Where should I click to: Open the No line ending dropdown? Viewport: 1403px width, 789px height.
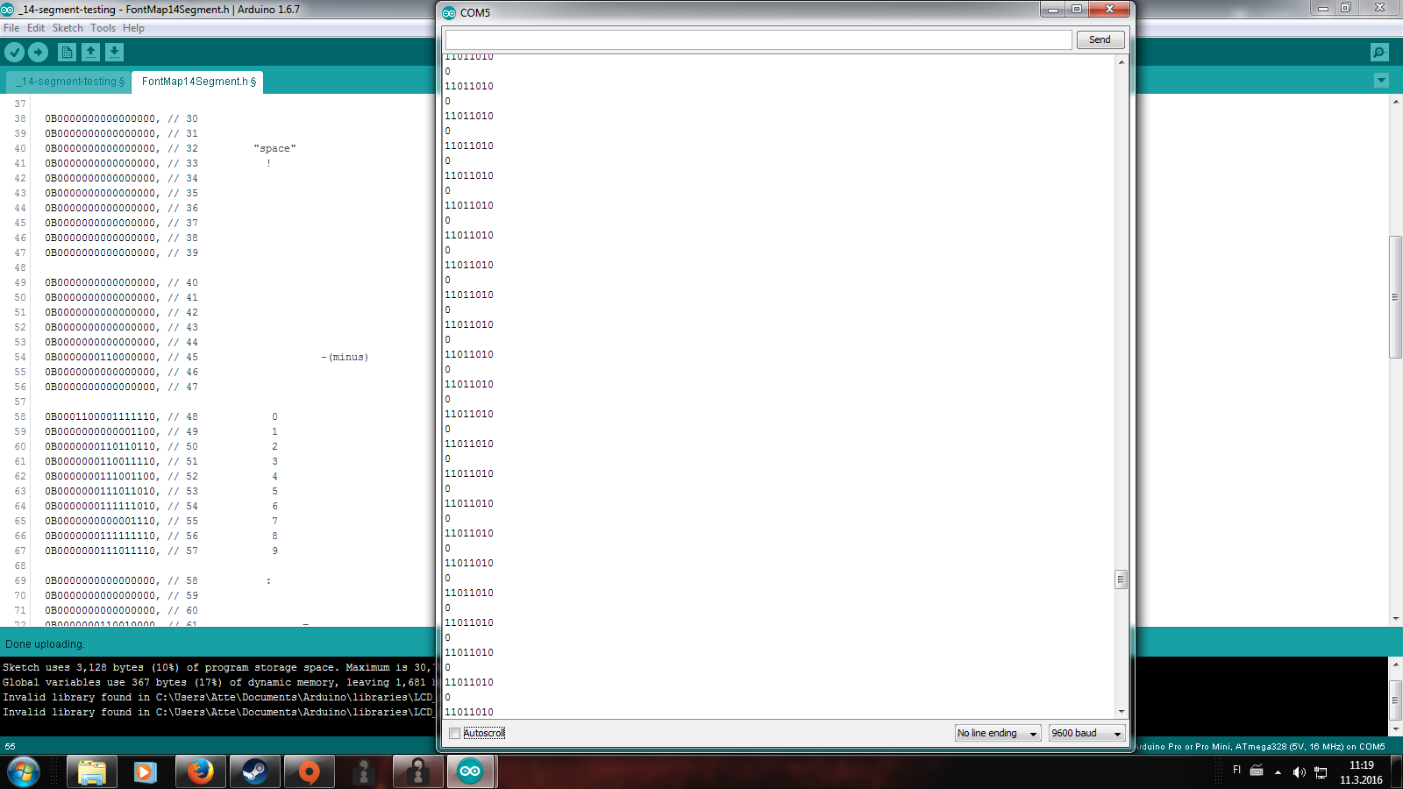click(x=998, y=733)
